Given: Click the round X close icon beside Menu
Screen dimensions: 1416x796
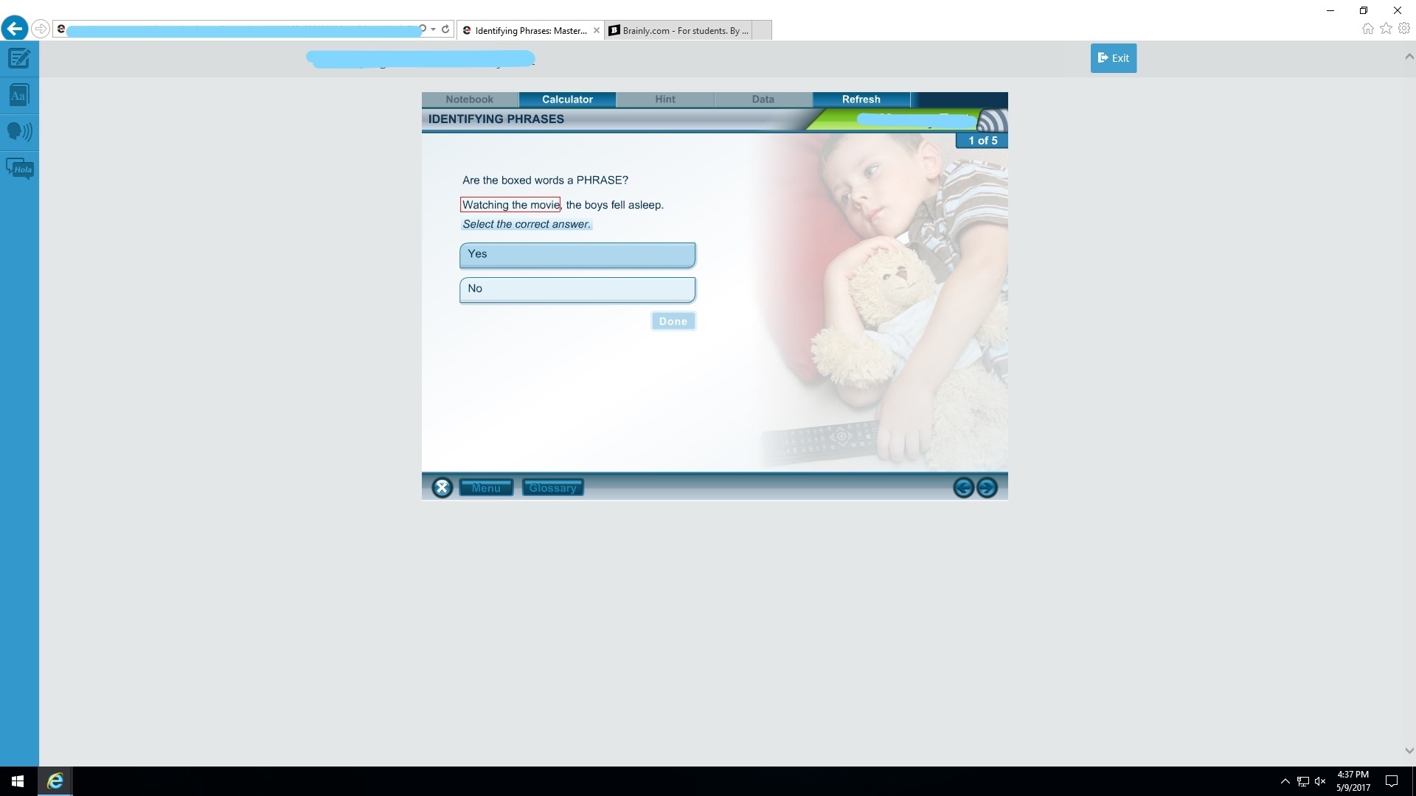Looking at the screenshot, I should 442,488.
